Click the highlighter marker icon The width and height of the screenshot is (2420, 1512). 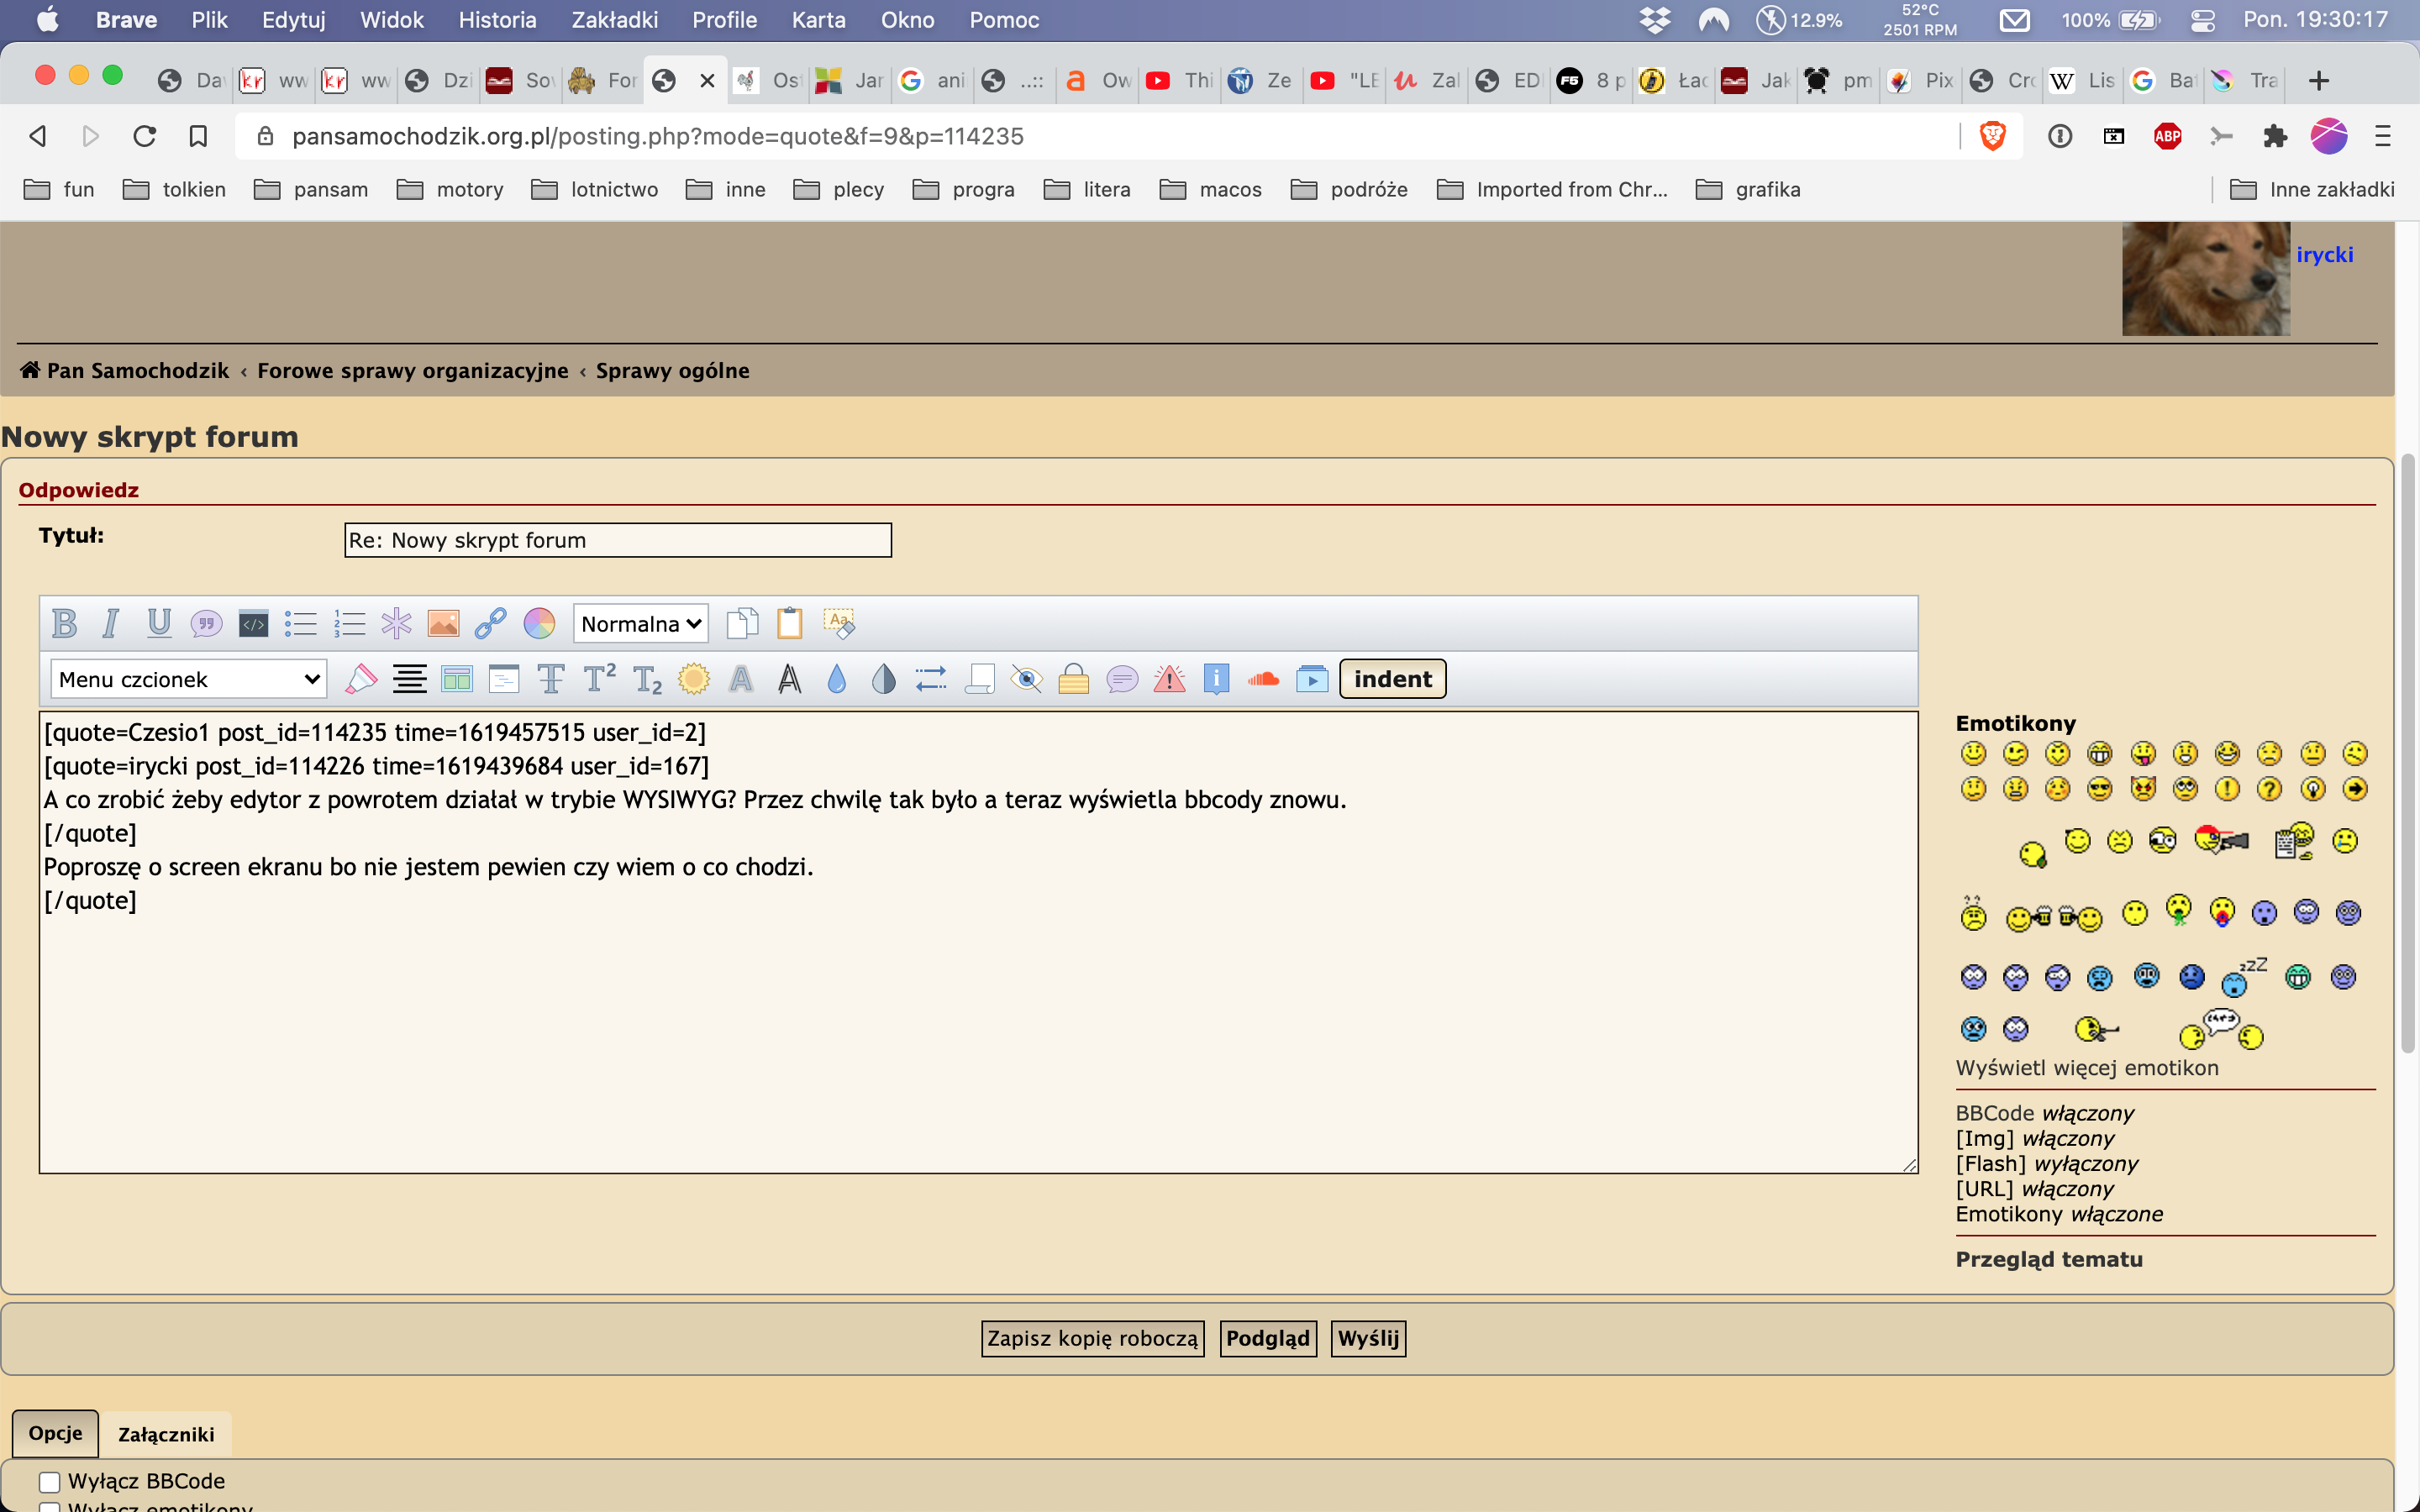click(x=361, y=679)
